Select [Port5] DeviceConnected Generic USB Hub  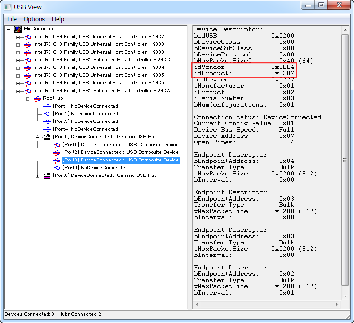pyautogui.click(x=104, y=137)
